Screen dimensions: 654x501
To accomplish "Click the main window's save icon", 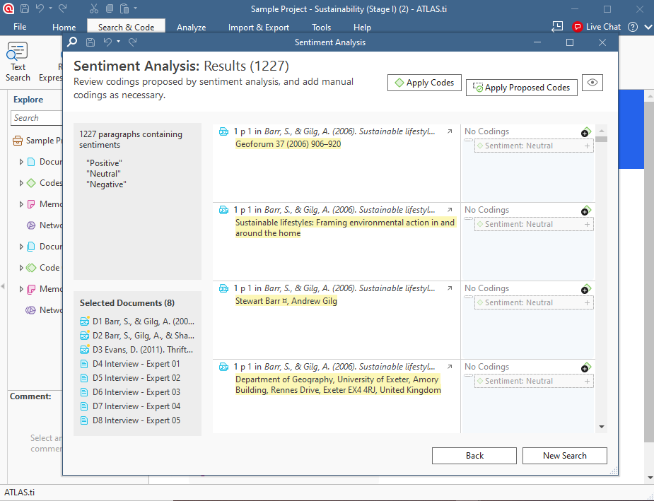I will (25, 8).
